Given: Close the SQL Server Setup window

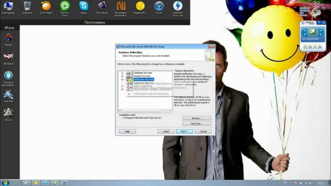Looking at the screenshot, I should click(212, 47).
